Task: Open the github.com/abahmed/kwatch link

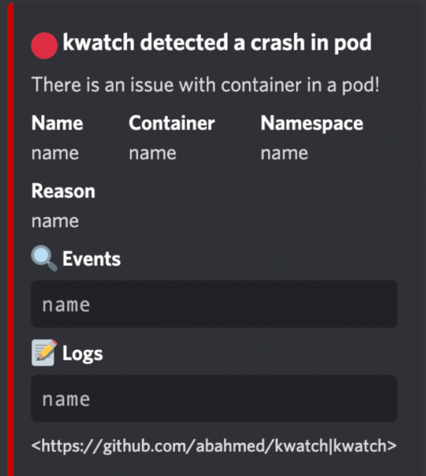Action: point(186,446)
